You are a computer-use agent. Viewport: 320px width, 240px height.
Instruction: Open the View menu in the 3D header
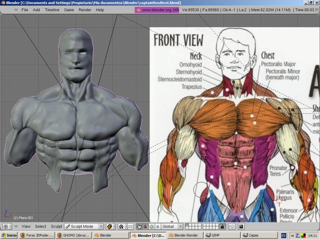26,226
